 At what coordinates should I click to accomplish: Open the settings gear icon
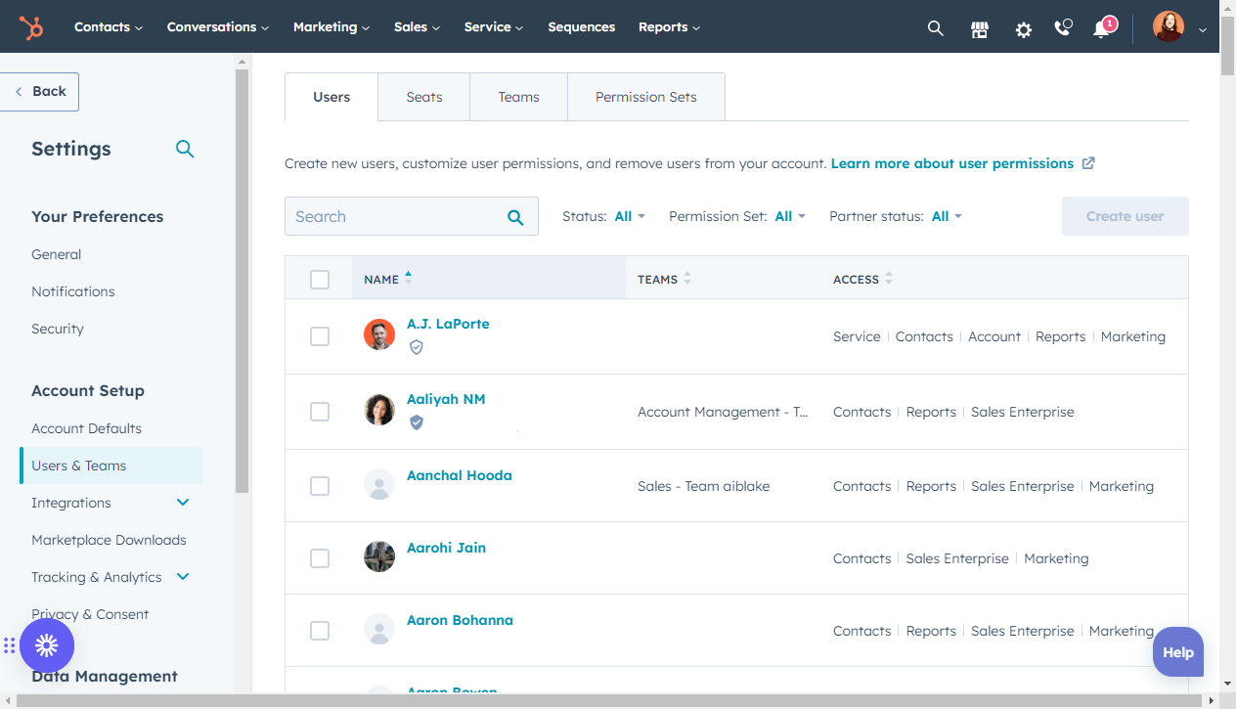coord(1024,29)
